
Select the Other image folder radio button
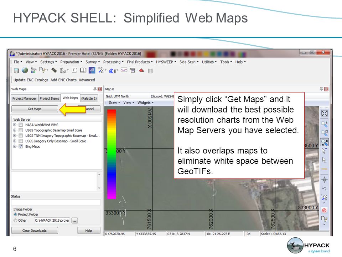click(x=15, y=221)
